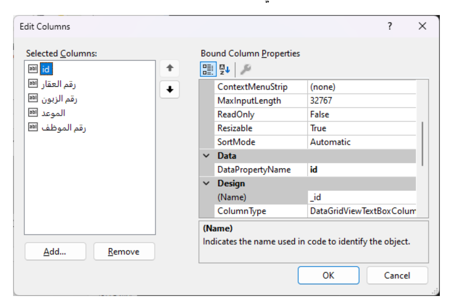Select the رقم الموظف column item
The height and width of the screenshot is (306, 451).
tap(63, 128)
